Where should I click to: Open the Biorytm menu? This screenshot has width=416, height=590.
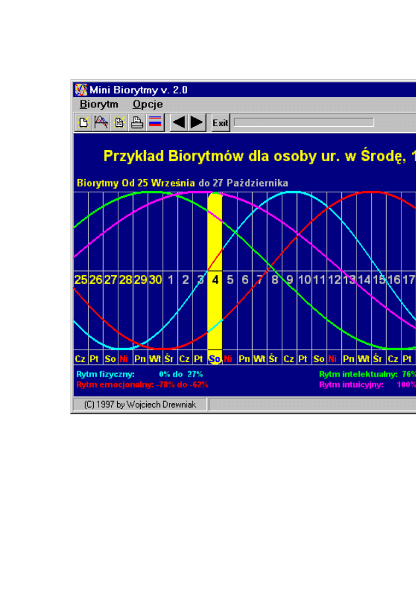pyautogui.click(x=99, y=104)
